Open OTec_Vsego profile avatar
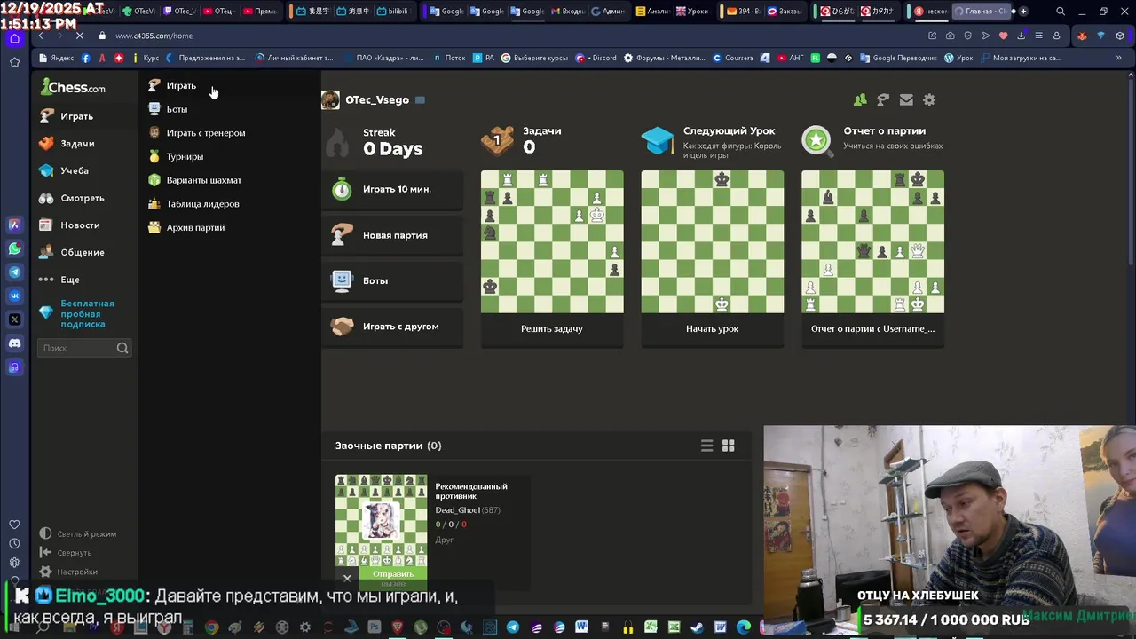Viewport: 1136px width, 639px height. point(330,100)
